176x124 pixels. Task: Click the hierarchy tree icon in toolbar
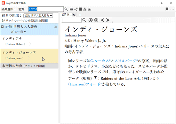[x=85, y=9]
